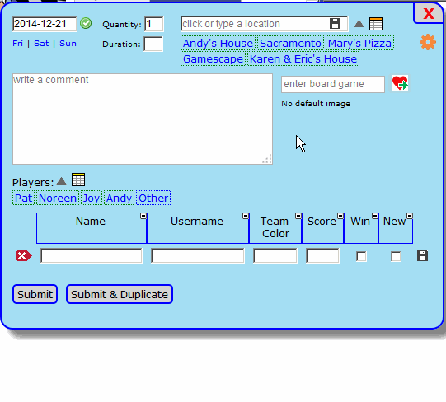
Task: Choose the Noreen player tag
Action: pyautogui.click(x=58, y=198)
